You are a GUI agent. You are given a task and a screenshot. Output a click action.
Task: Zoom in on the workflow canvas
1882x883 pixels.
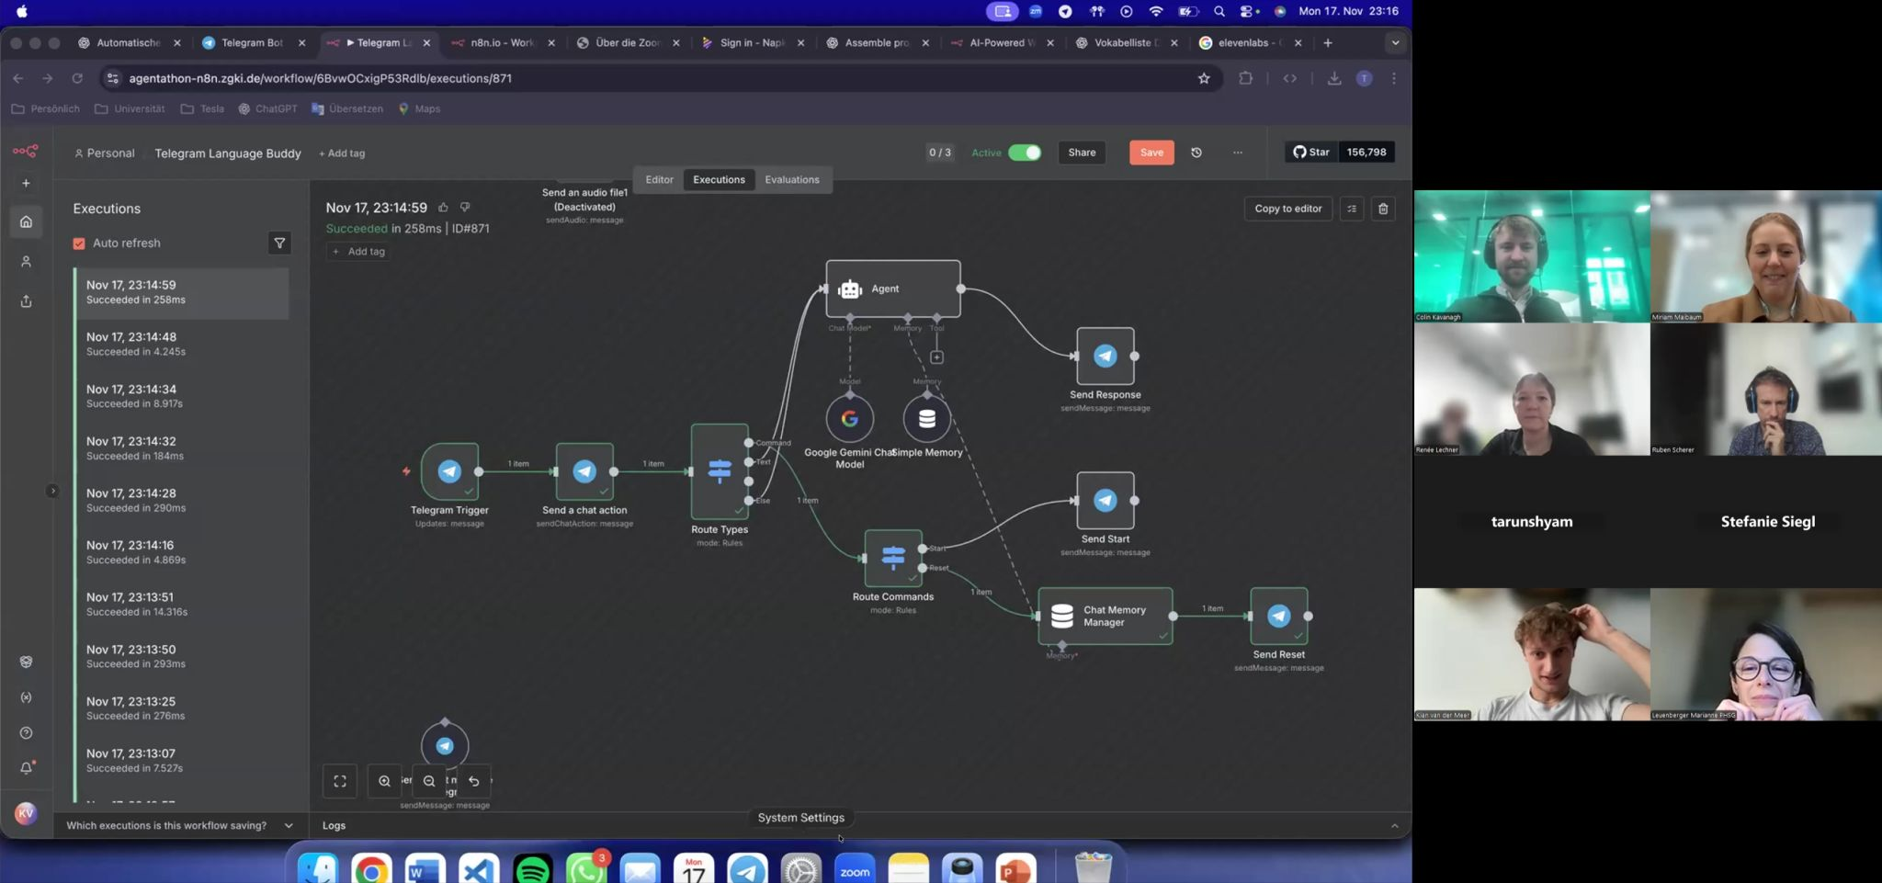385,781
